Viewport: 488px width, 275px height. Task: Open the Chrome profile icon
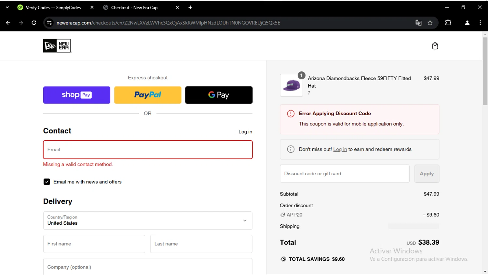(x=467, y=23)
